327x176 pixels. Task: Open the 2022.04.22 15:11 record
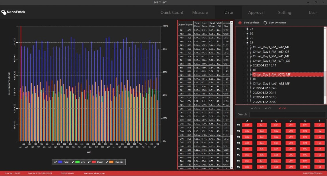[x=264, y=65]
